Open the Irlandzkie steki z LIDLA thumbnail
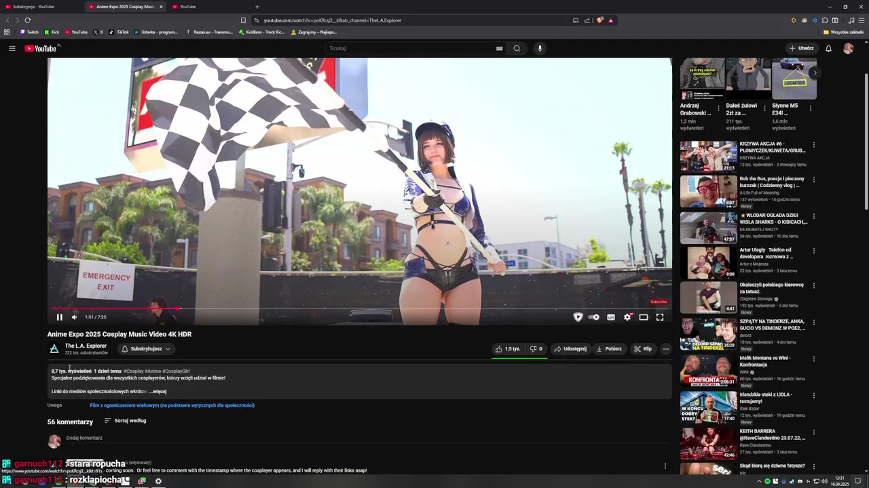 point(709,407)
